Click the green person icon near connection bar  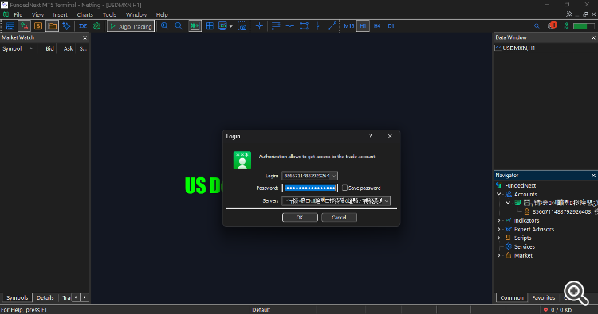pyautogui.click(x=567, y=26)
